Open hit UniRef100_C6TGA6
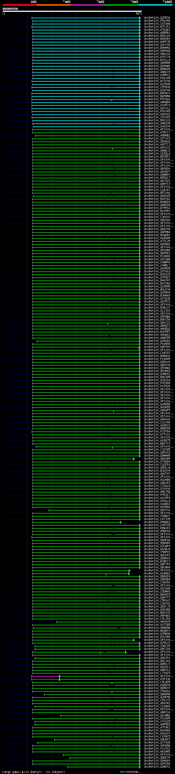 [x=157, y=24]
